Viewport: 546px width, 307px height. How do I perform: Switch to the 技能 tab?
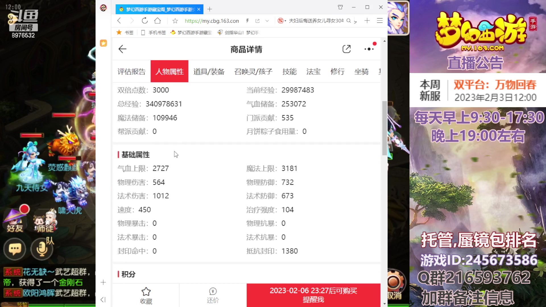click(x=289, y=72)
